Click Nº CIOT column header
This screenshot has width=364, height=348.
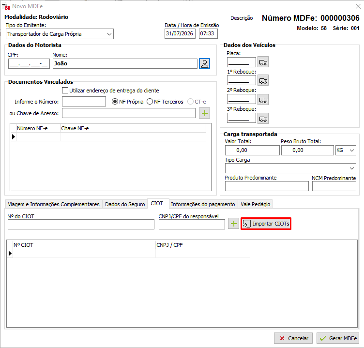coord(84,245)
